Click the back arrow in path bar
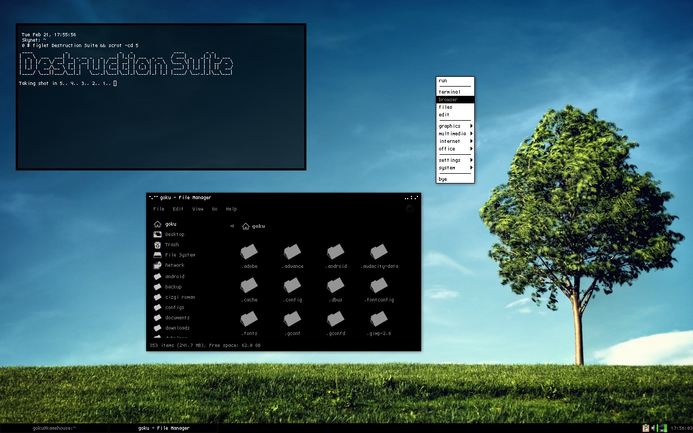 click(x=232, y=226)
